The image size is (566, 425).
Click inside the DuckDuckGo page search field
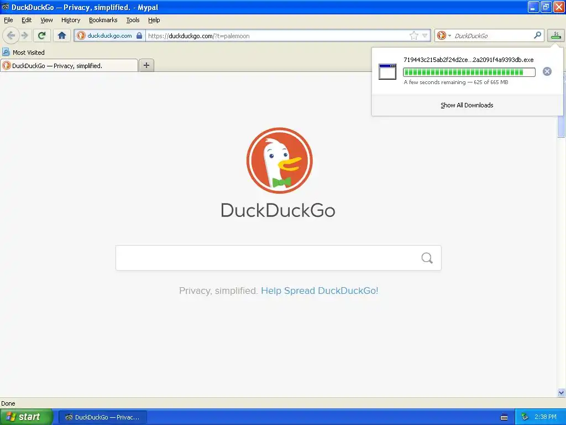coord(267,258)
